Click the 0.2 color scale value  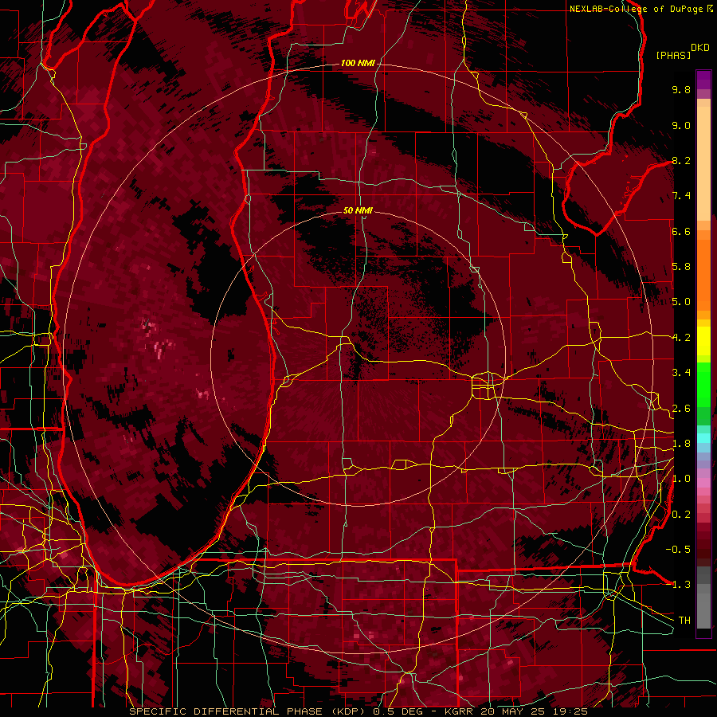681,515
